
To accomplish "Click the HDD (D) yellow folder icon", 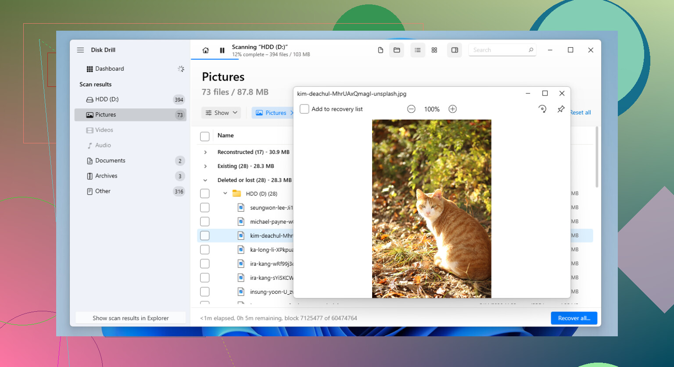I will (x=237, y=193).
